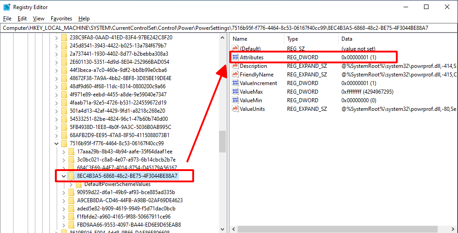
Task: Select the ValueMin value icon
Action: point(235,100)
